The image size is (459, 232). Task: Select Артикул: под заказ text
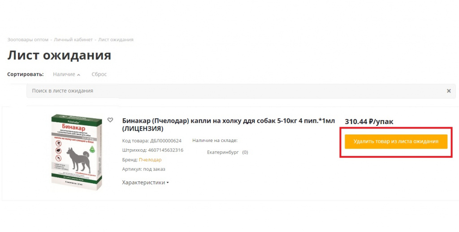click(x=144, y=169)
